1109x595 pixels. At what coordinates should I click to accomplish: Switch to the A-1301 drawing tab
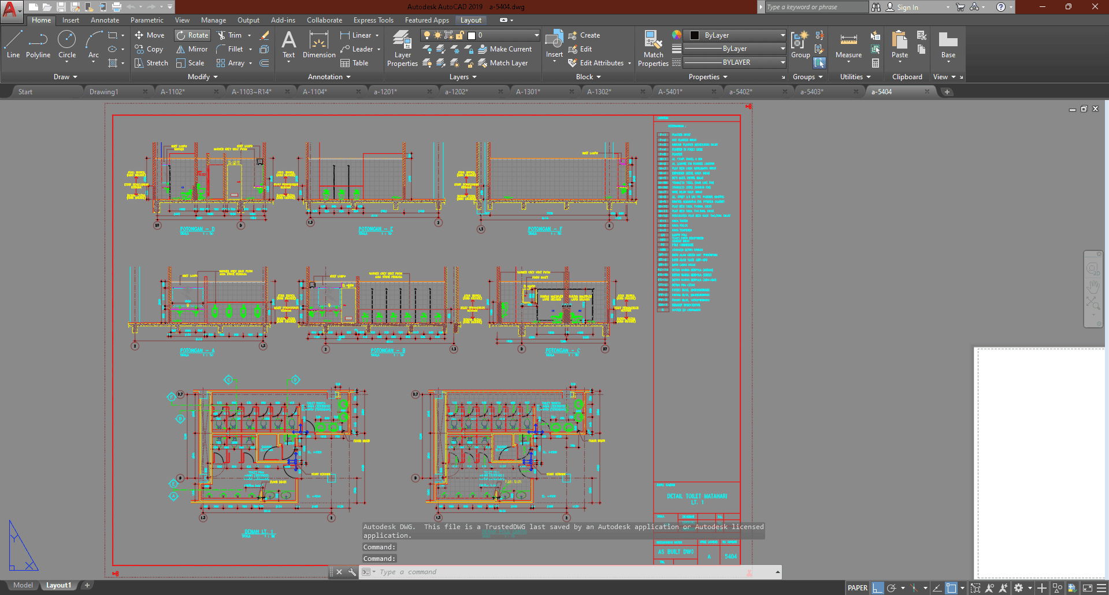(x=528, y=92)
